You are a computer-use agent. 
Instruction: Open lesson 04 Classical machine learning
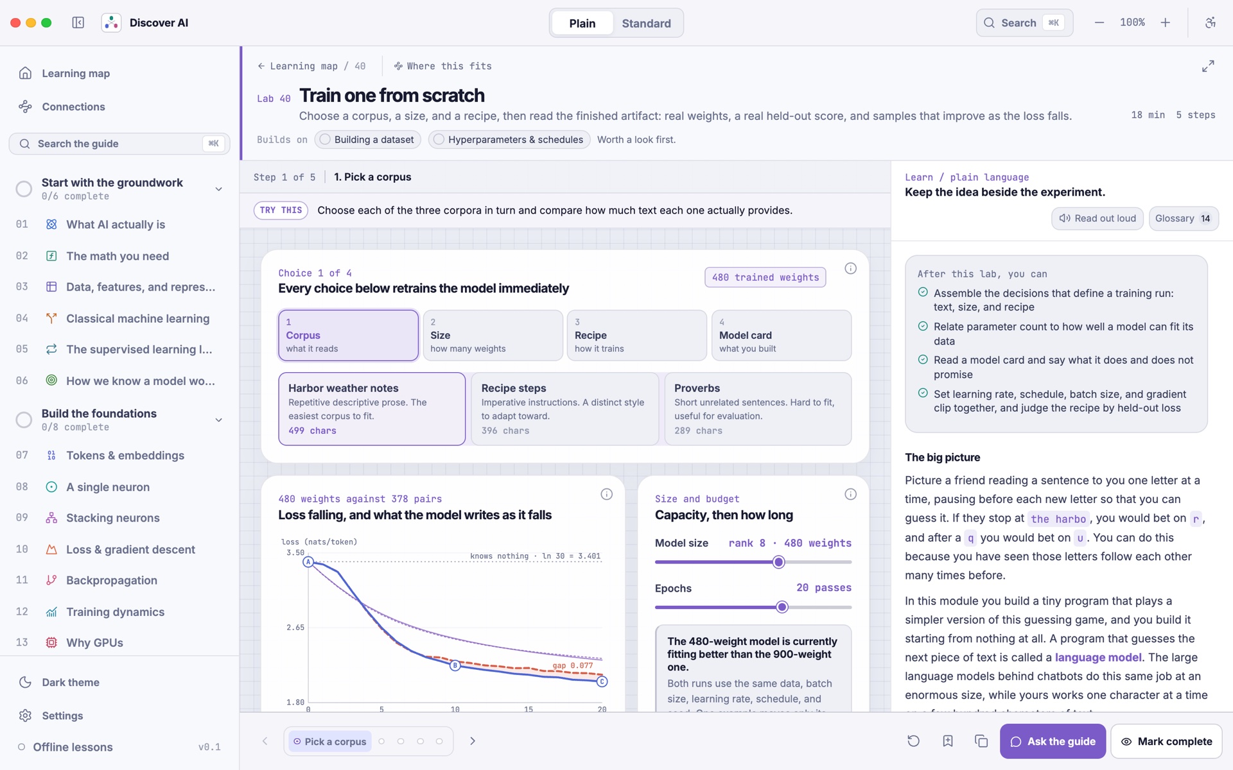119,318
